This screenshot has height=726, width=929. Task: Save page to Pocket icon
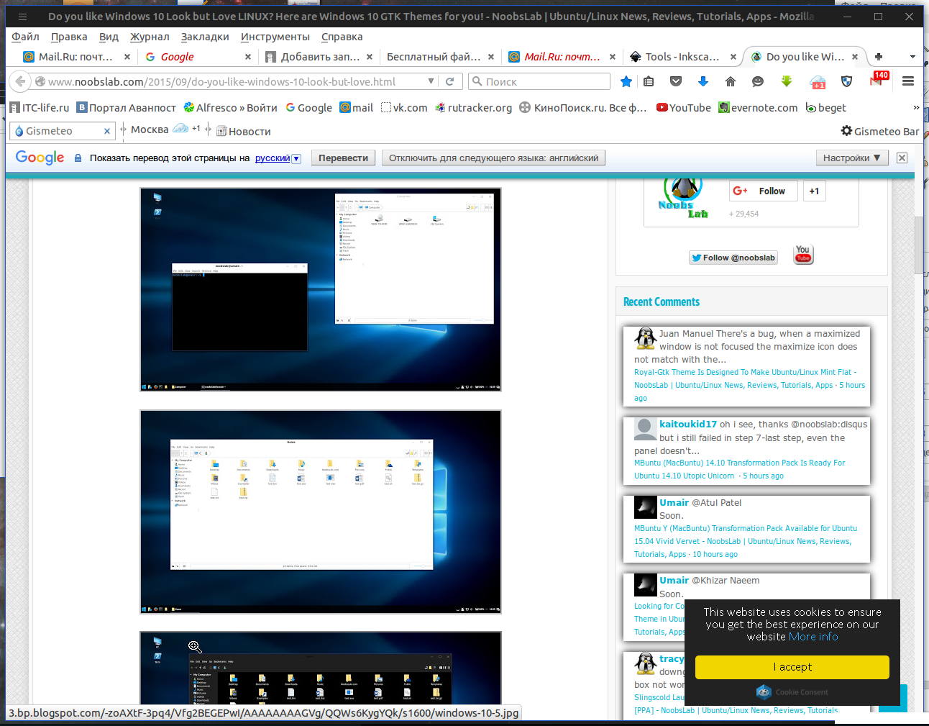[x=676, y=81]
